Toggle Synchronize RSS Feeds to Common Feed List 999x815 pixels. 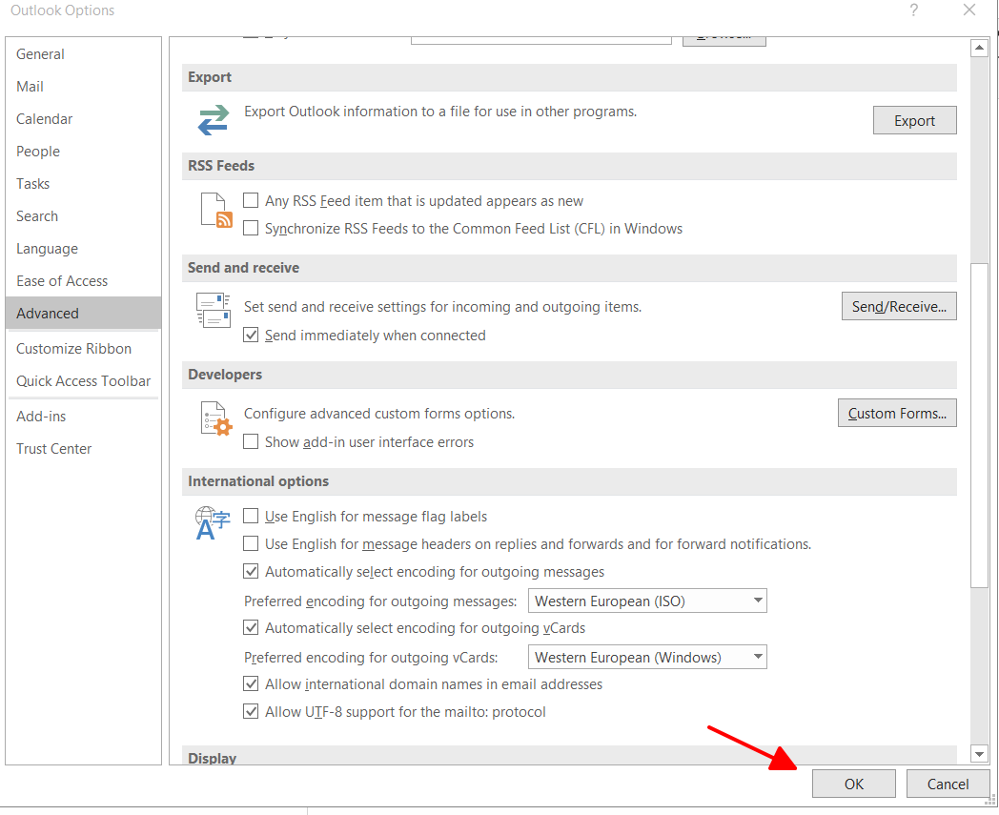[251, 228]
